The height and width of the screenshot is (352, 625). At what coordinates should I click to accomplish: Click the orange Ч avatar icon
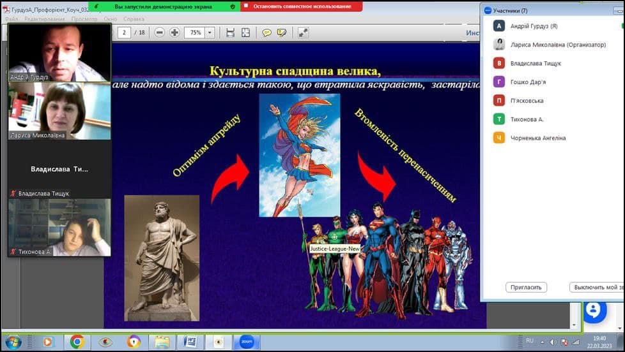499,138
